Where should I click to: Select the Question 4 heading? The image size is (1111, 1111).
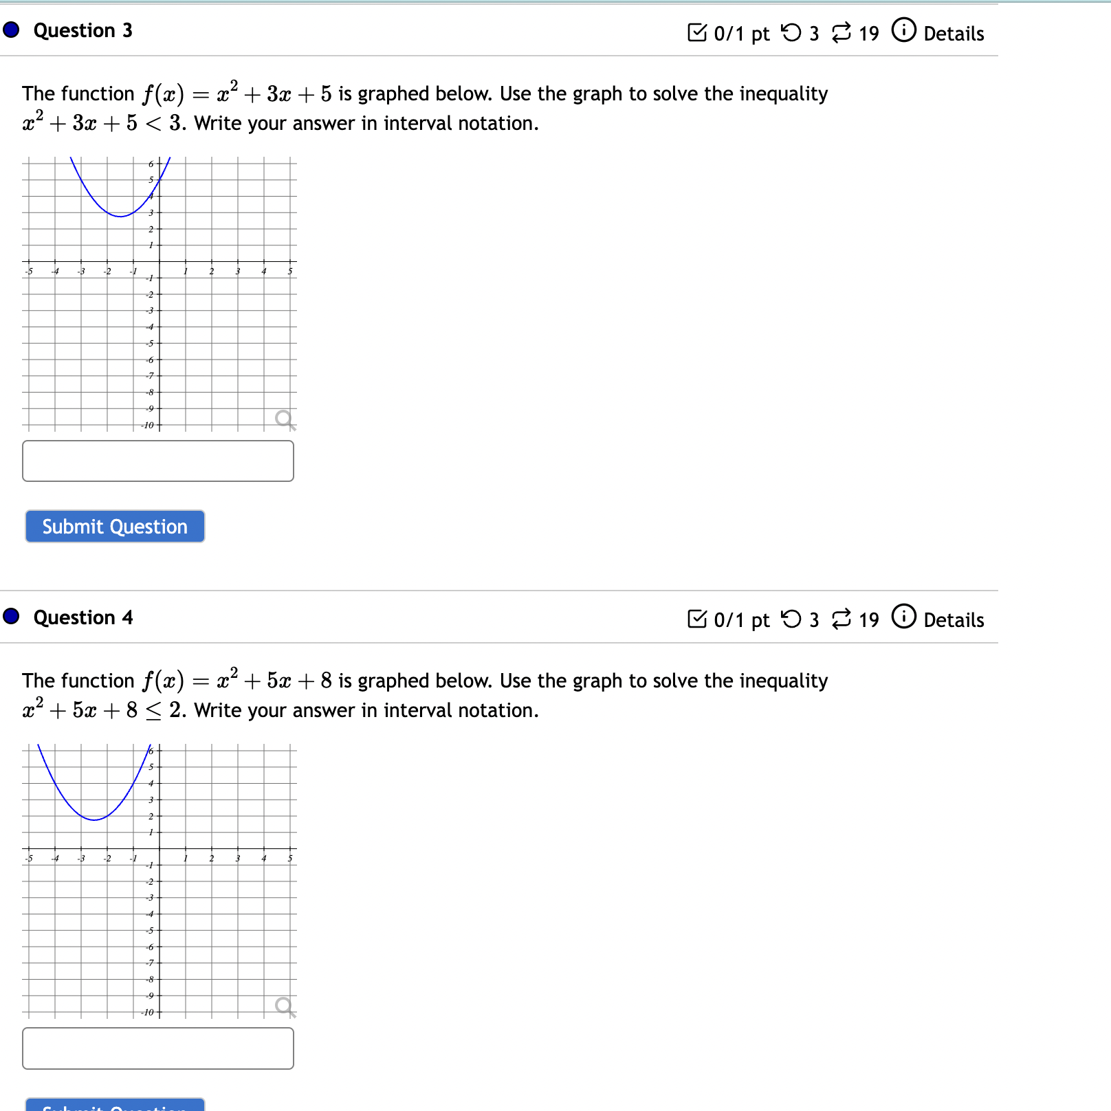tap(82, 617)
